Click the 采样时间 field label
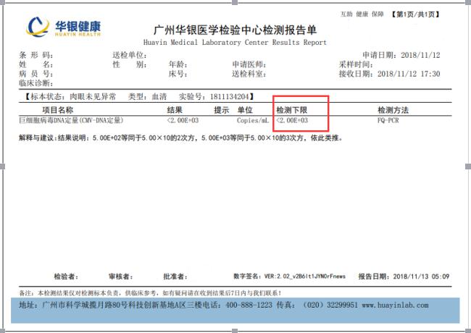This screenshot has width=471, height=333. click(x=356, y=64)
